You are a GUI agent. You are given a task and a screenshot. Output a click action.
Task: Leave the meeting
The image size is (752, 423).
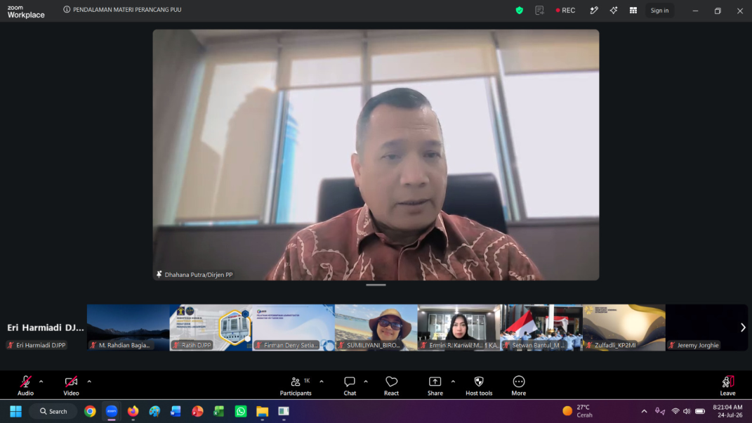(x=727, y=386)
